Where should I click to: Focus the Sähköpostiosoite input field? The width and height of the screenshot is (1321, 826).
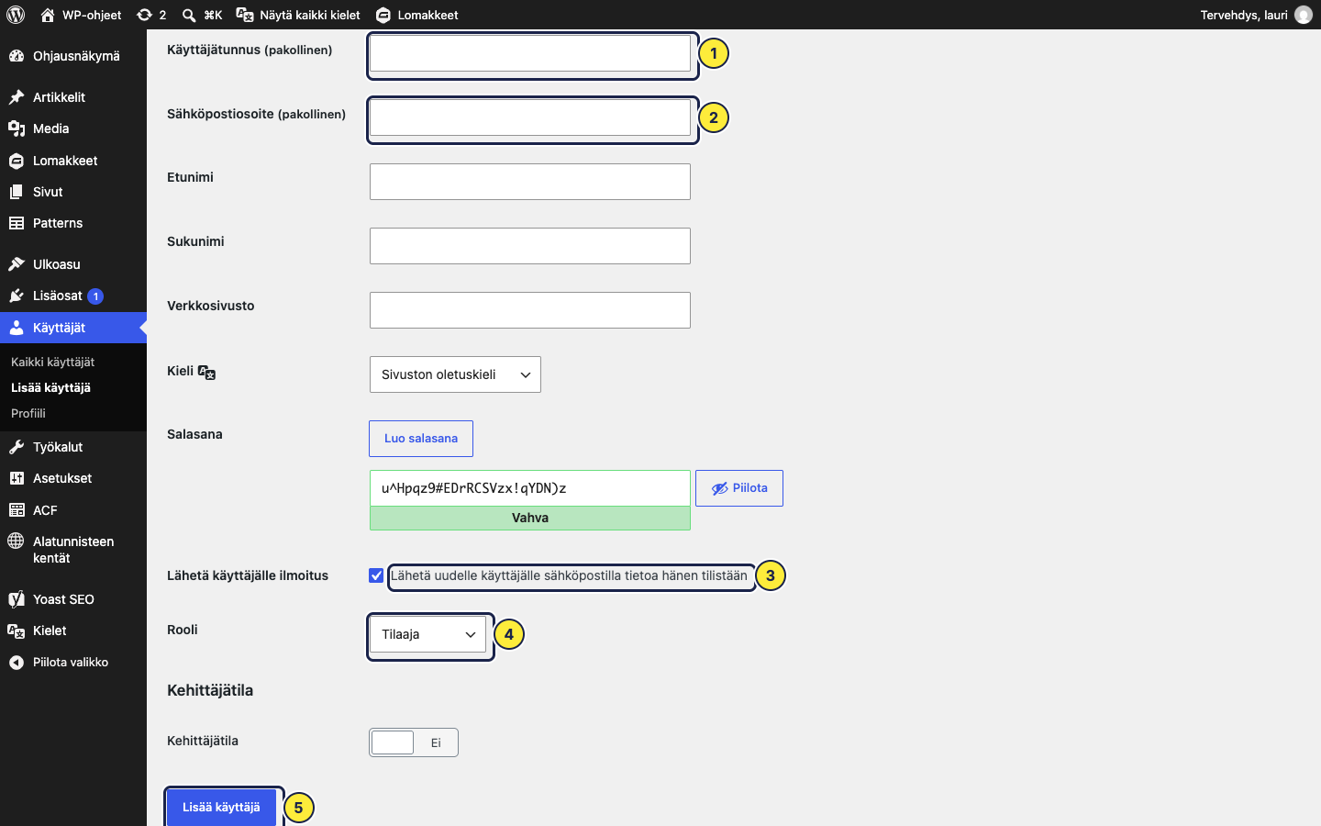[530, 117]
